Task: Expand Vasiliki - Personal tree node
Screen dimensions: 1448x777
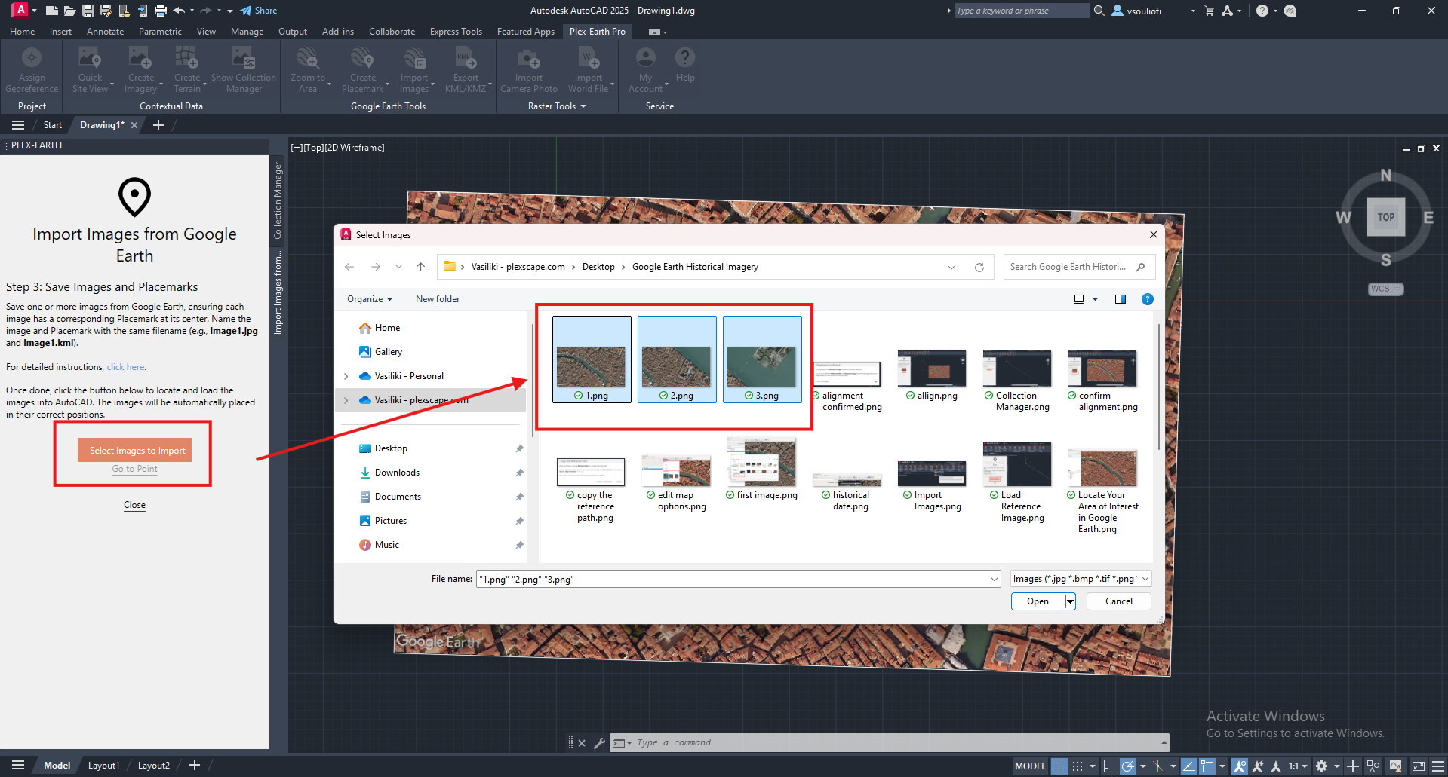Action: [x=346, y=376]
